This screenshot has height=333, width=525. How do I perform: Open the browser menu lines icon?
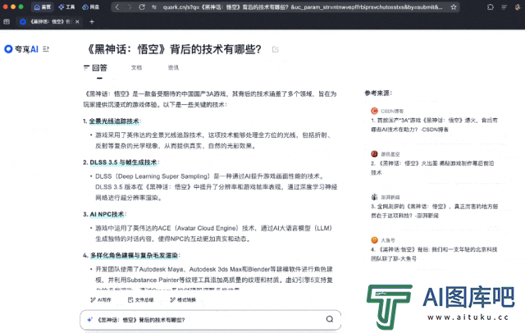[504, 7]
